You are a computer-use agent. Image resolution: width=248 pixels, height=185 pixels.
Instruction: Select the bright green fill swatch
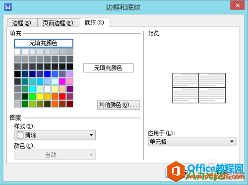32,97
